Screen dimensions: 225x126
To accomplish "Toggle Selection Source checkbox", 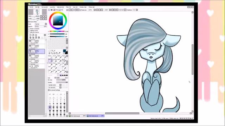I will (29, 32).
